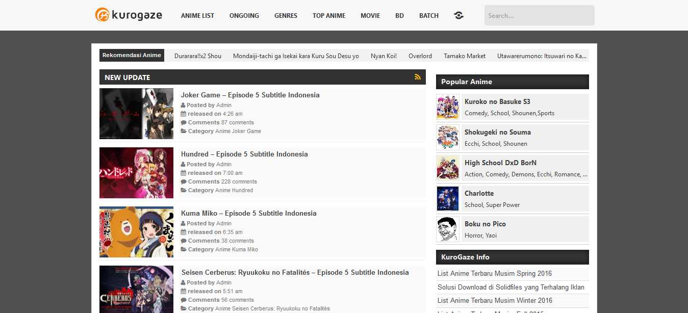Click 'Comedy, School, Shounen,Sports' genre text
688x313 pixels.
click(x=509, y=113)
